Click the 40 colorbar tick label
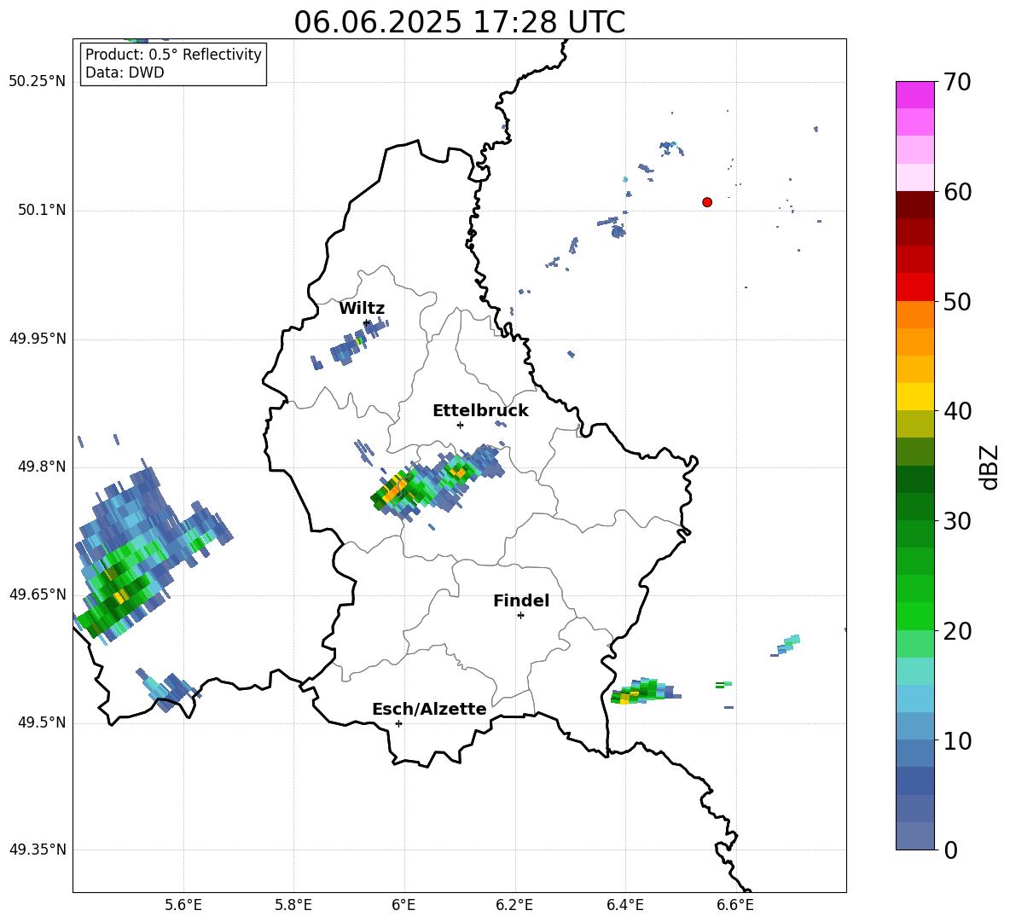This screenshot has width=1010, height=922. tap(957, 411)
